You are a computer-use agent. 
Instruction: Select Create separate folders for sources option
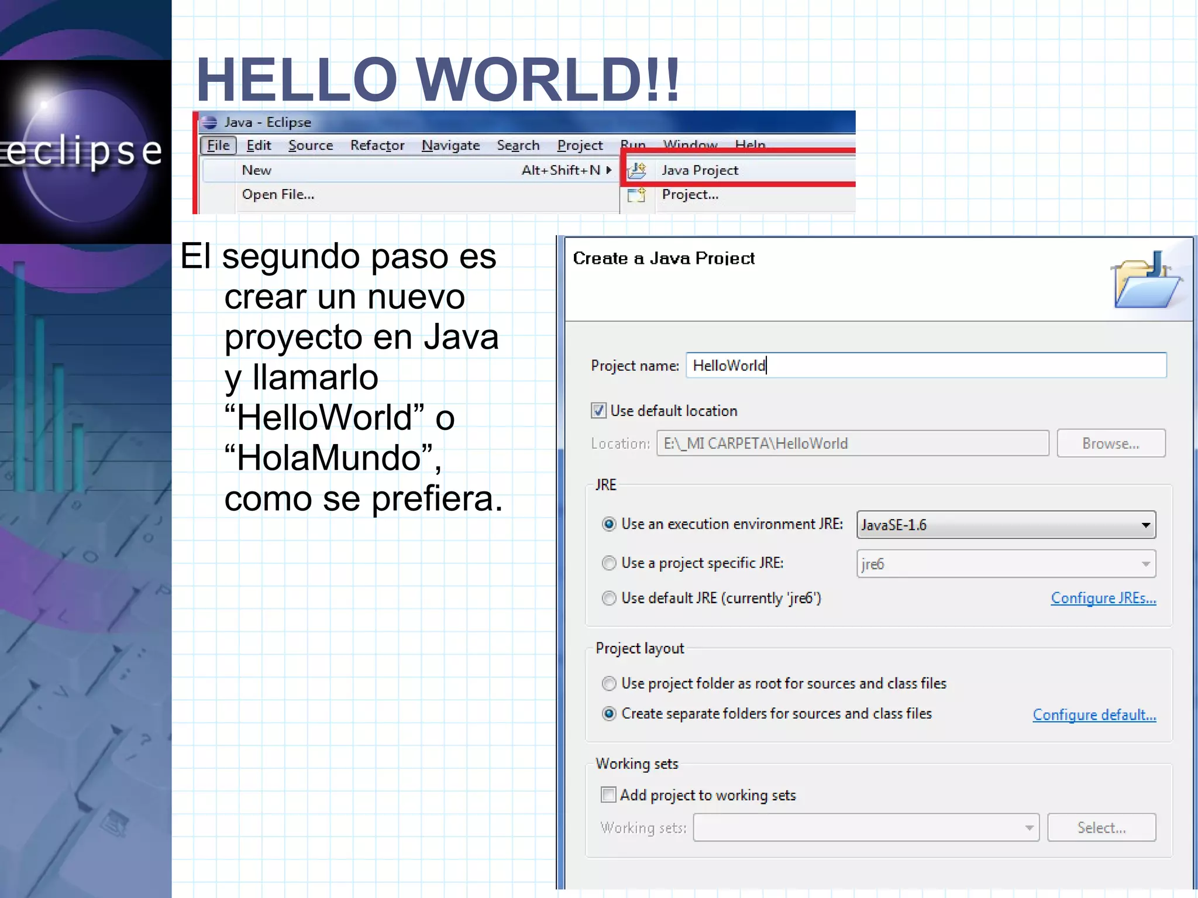pyautogui.click(x=609, y=714)
